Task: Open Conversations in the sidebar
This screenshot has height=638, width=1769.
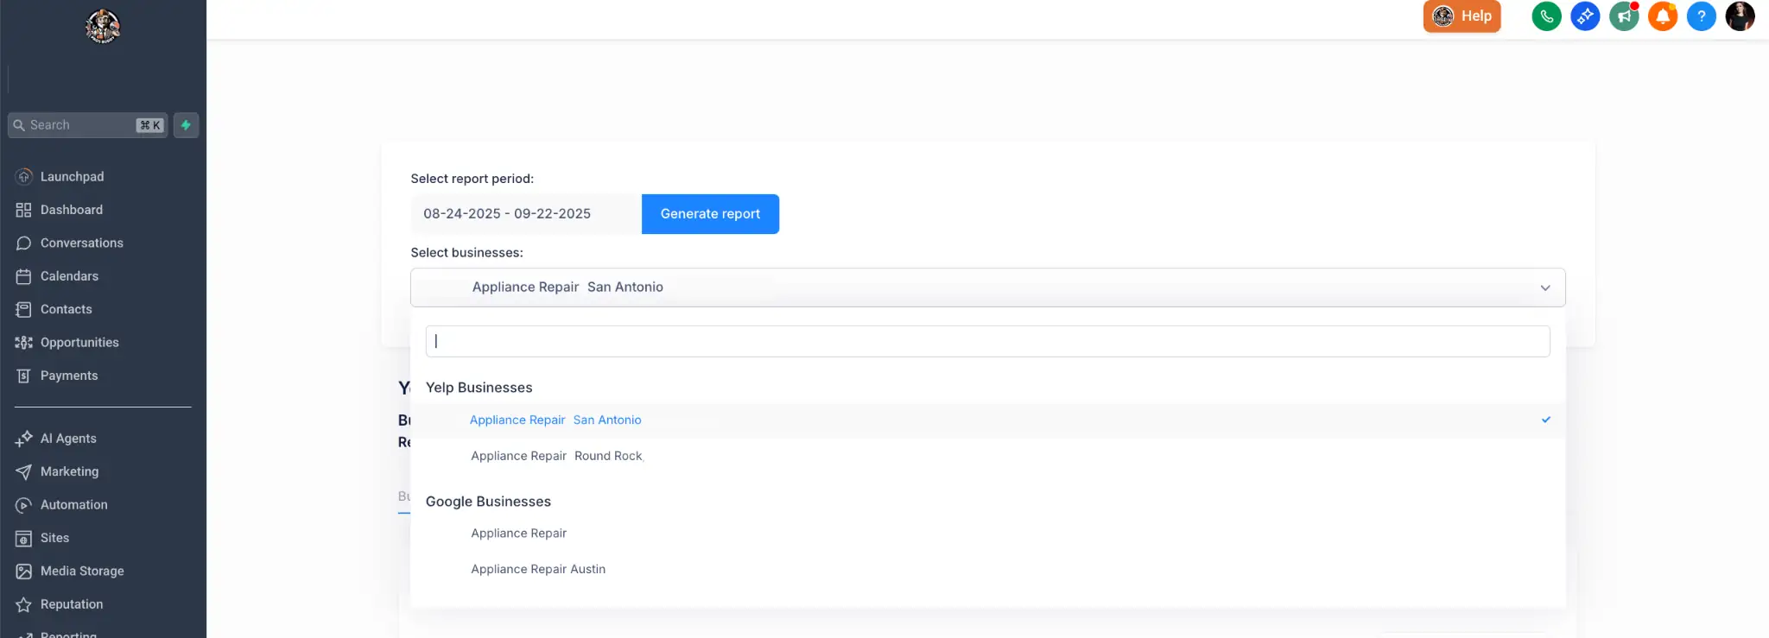Action: click(x=81, y=243)
